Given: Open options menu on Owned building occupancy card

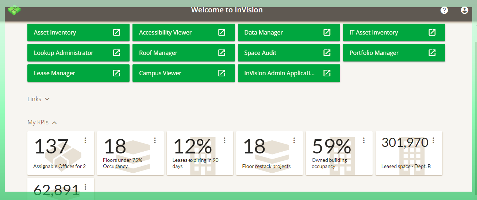Looking at the screenshot, I should [364, 140].
